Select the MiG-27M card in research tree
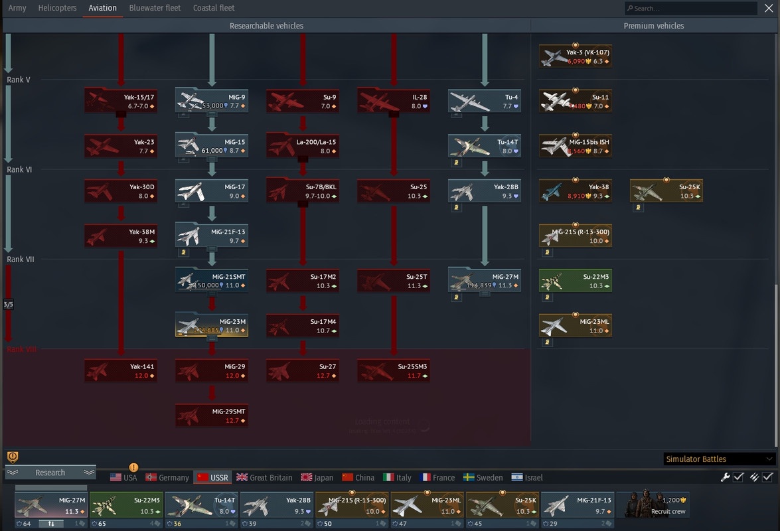The height and width of the screenshot is (531, 780). point(485,280)
